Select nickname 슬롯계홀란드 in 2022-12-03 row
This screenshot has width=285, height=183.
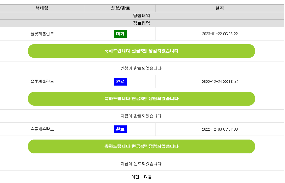pos(42,129)
